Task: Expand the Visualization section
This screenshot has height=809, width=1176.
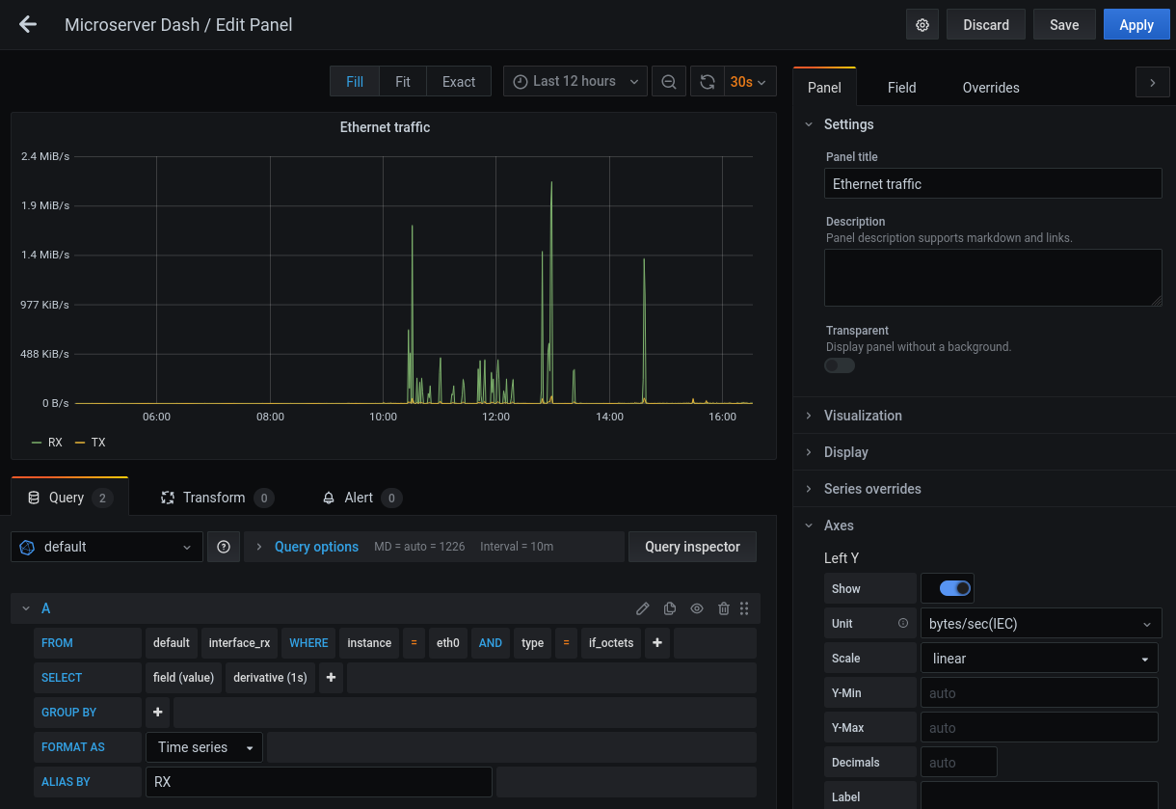Action: tap(863, 416)
